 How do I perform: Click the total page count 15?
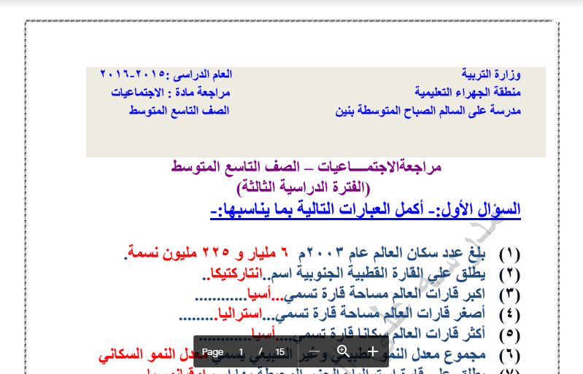coord(280,351)
